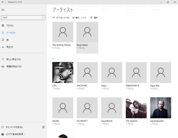
Task: Open the 曲 songs view
Action: tap(7, 40)
